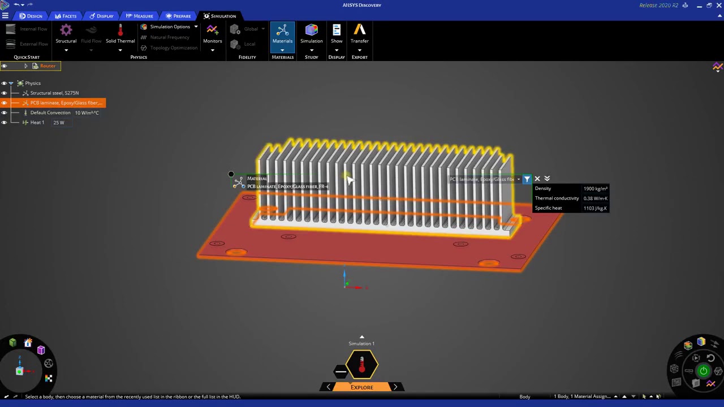The width and height of the screenshot is (724, 407).
Task: Open the Display tab
Action: [101, 16]
